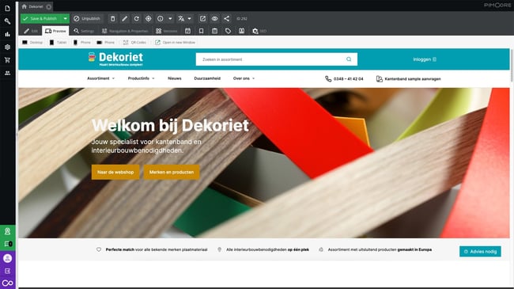Click the purple list icon in sidebar
The image size is (514, 289).
click(8, 271)
